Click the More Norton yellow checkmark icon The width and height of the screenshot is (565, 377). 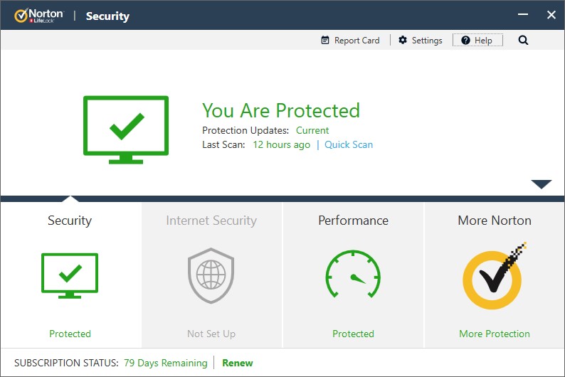[x=494, y=276]
